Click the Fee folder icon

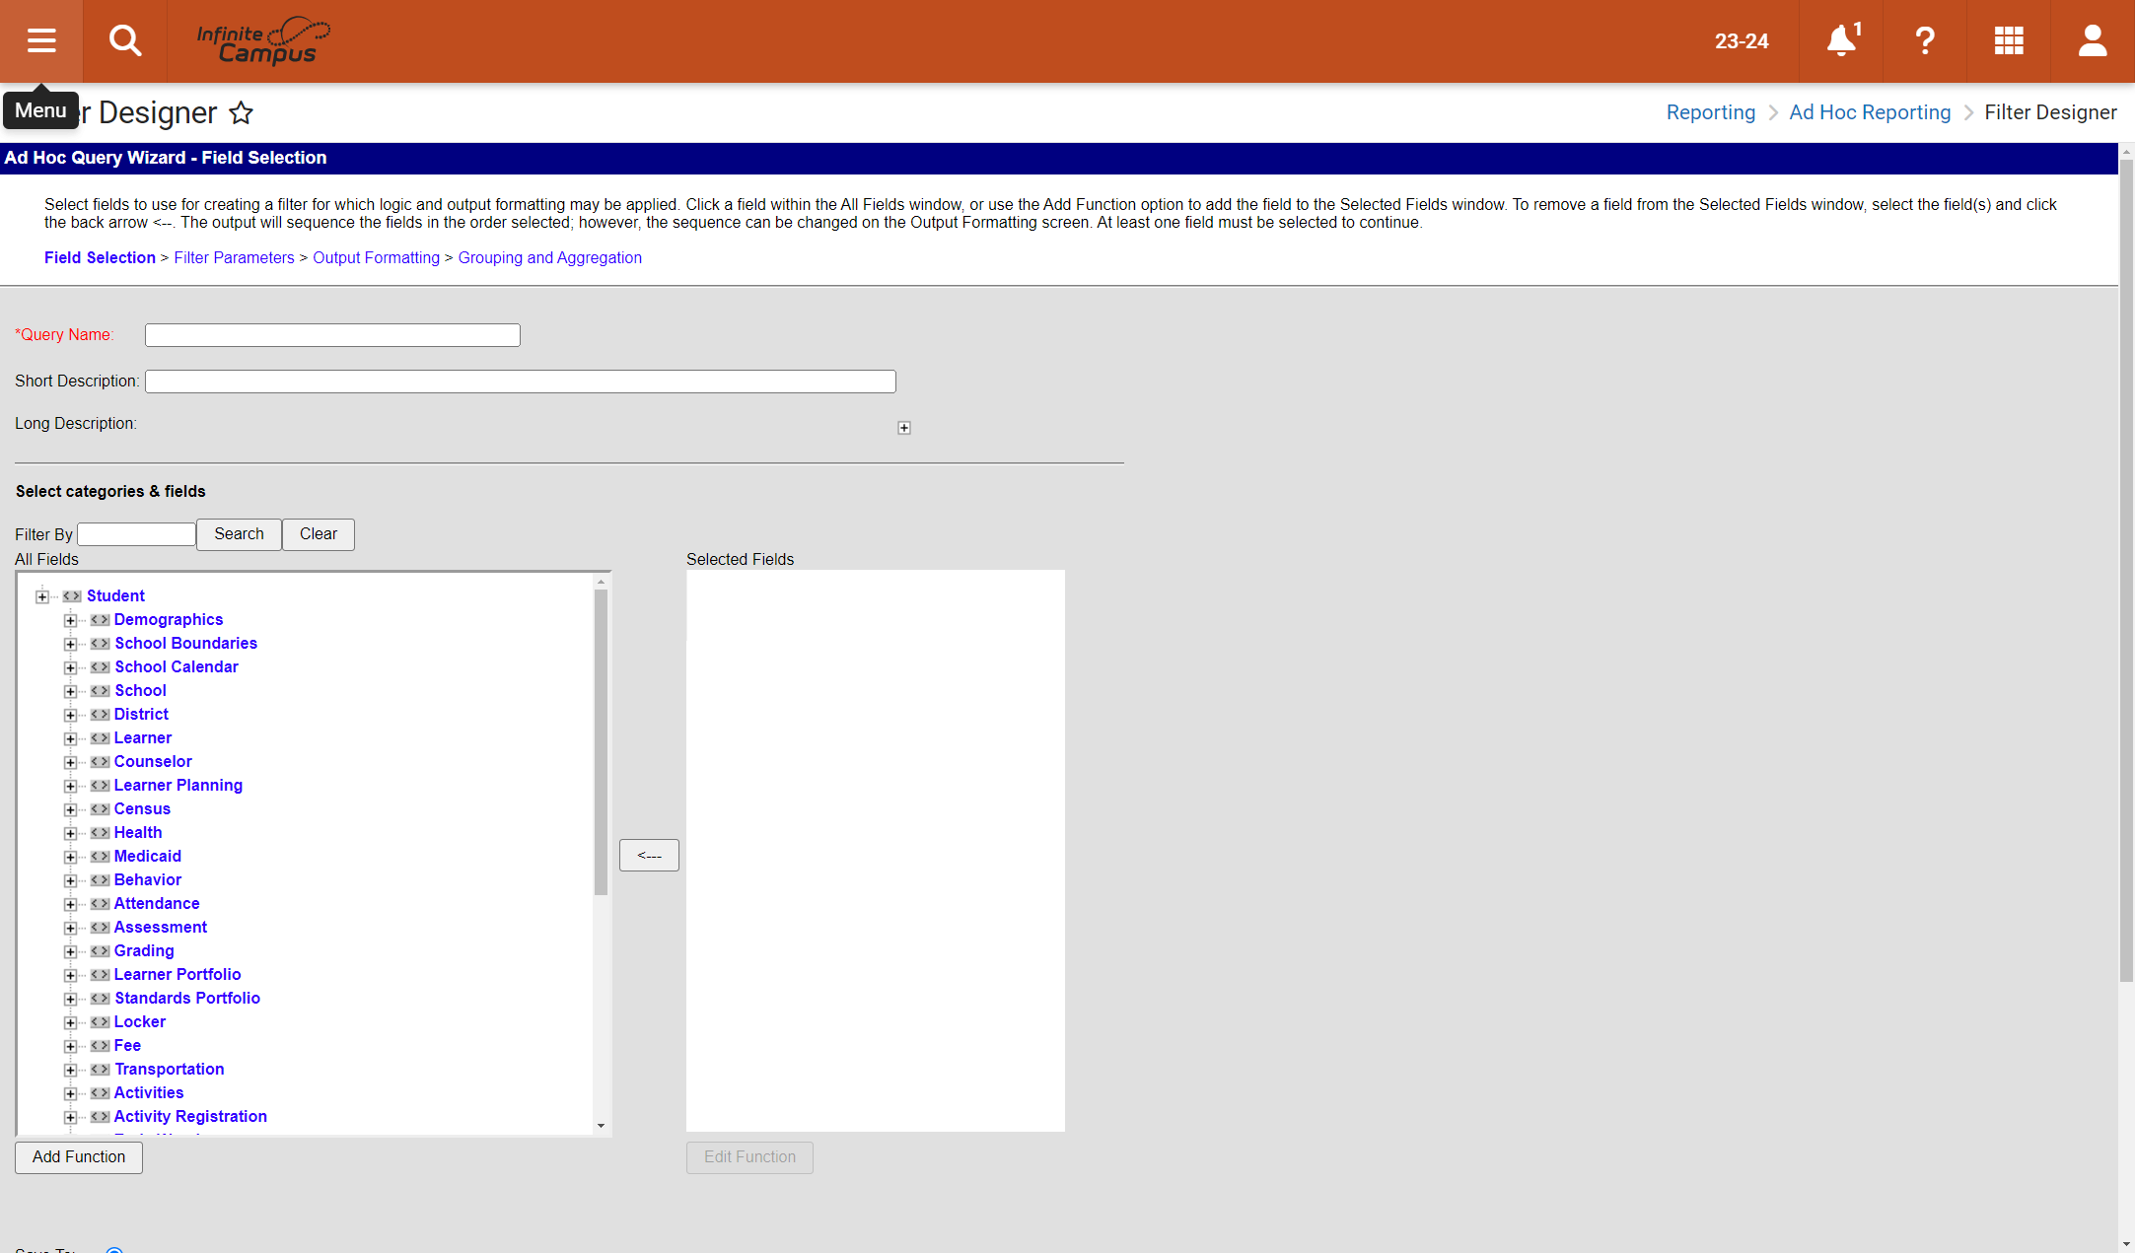coord(100,1046)
